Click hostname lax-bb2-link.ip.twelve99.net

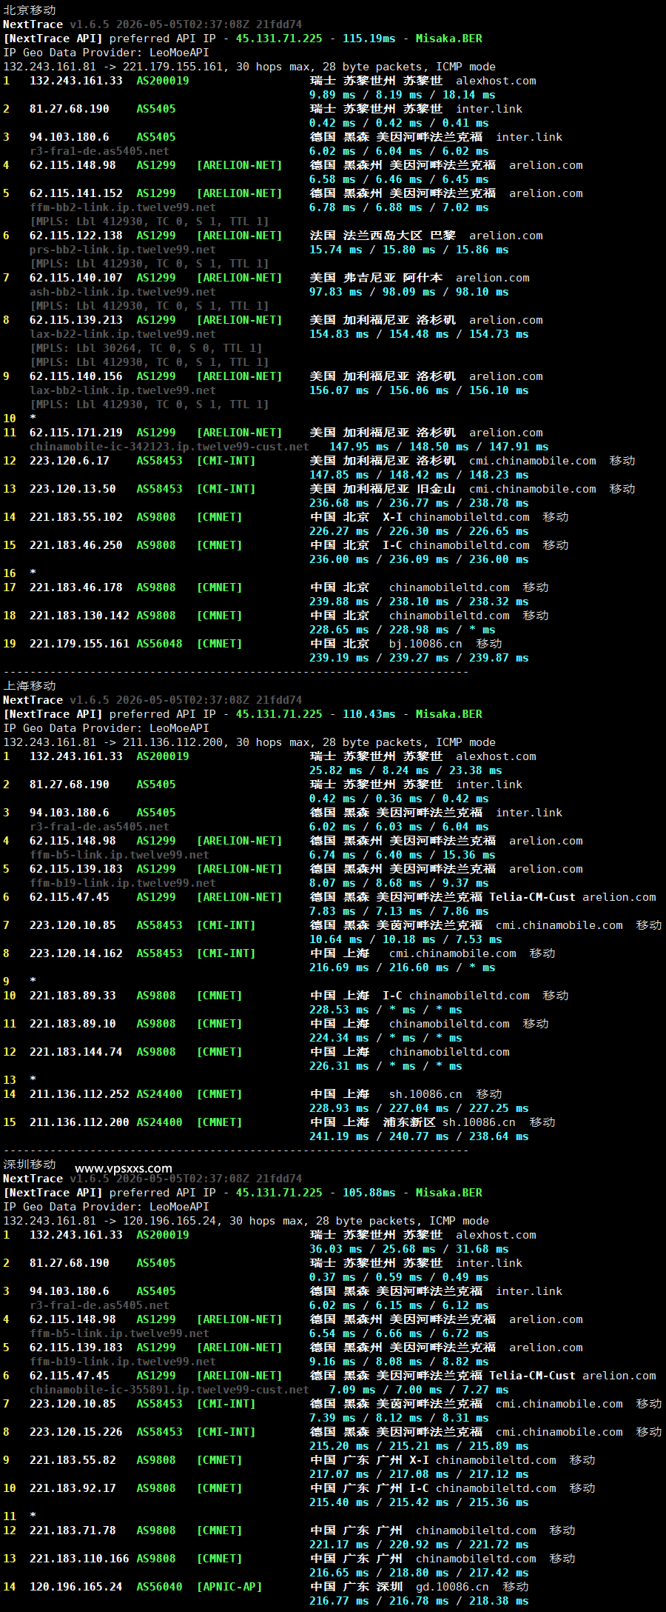(123, 390)
